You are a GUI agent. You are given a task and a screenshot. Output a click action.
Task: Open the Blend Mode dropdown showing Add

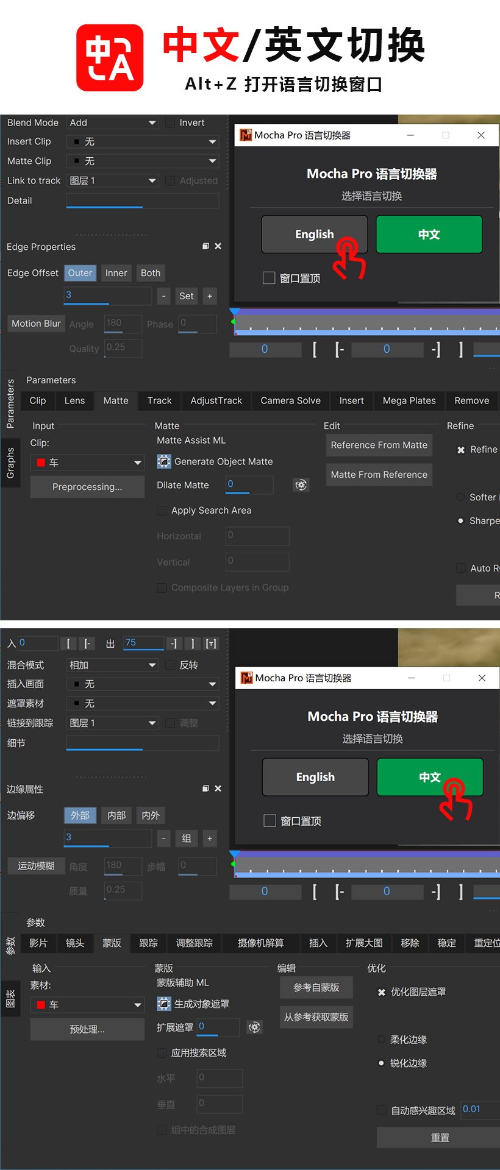coord(112,122)
